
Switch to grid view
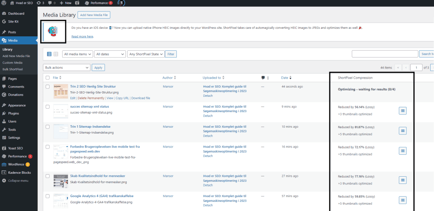click(x=56, y=54)
